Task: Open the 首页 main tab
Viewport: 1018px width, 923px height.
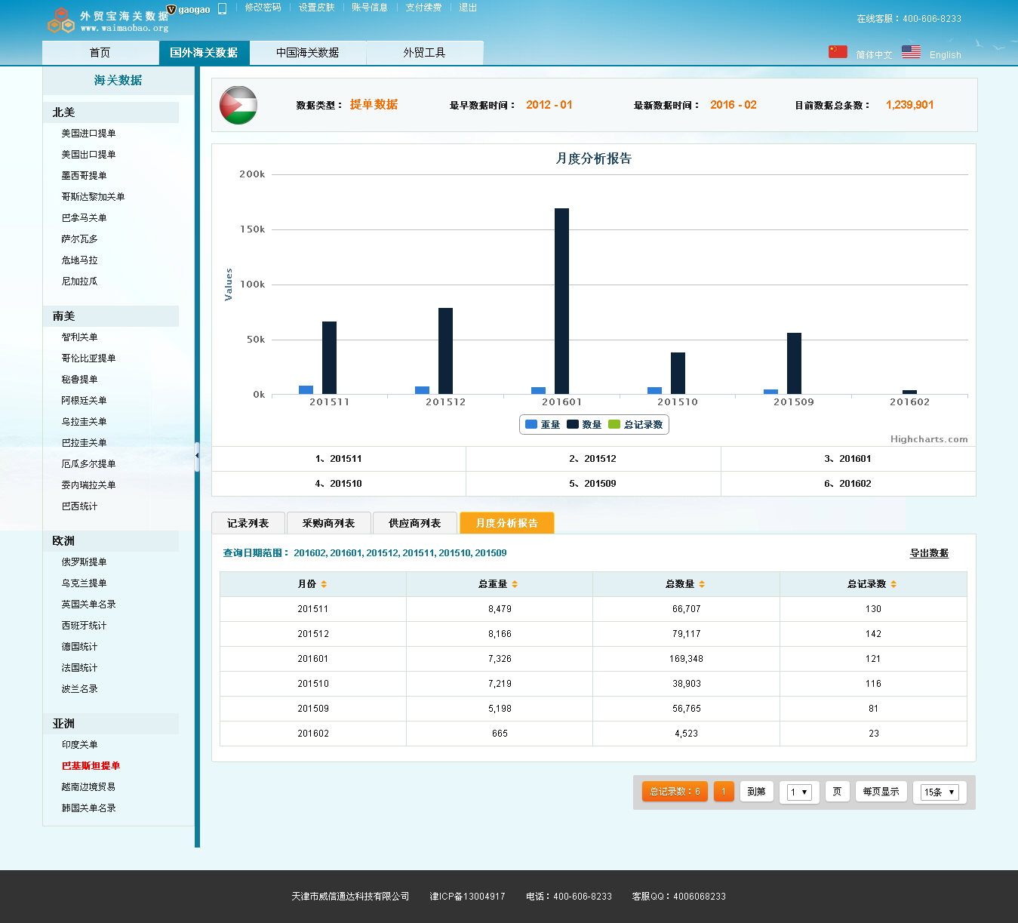Action: [x=100, y=53]
